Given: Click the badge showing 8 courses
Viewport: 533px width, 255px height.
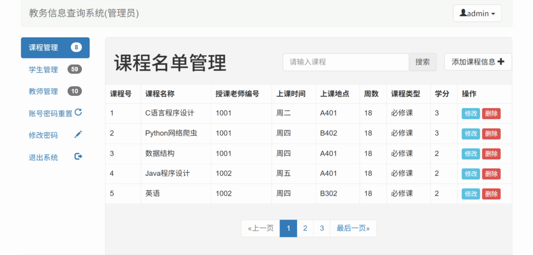Looking at the screenshot, I should (x=76, y=47).
